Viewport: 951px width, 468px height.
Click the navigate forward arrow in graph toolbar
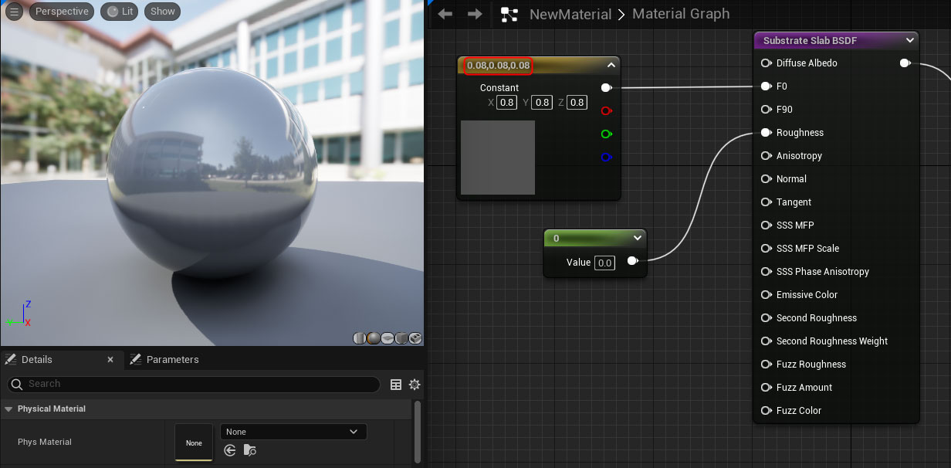click(473, 13)
